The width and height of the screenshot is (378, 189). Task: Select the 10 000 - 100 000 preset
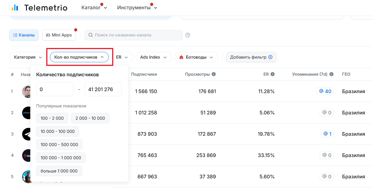click(57, 132)
